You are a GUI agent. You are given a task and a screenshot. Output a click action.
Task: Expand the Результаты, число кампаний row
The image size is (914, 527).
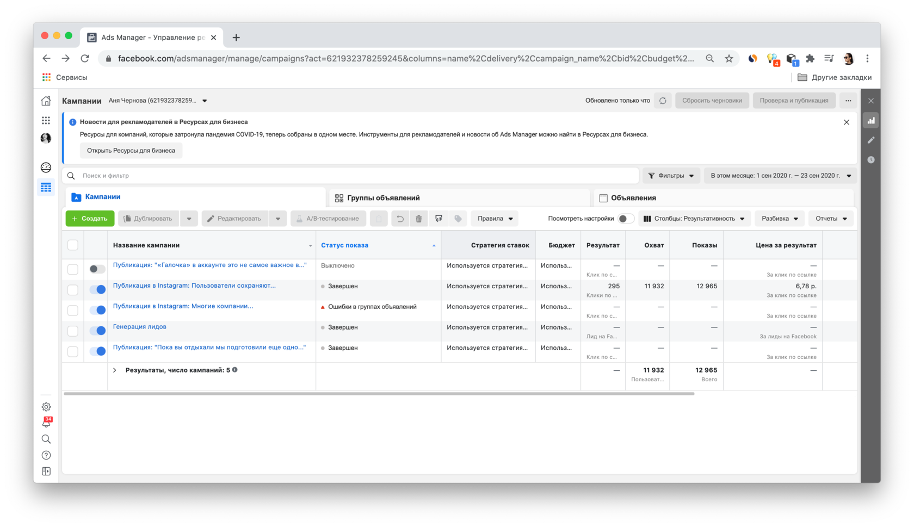[115, 370]
